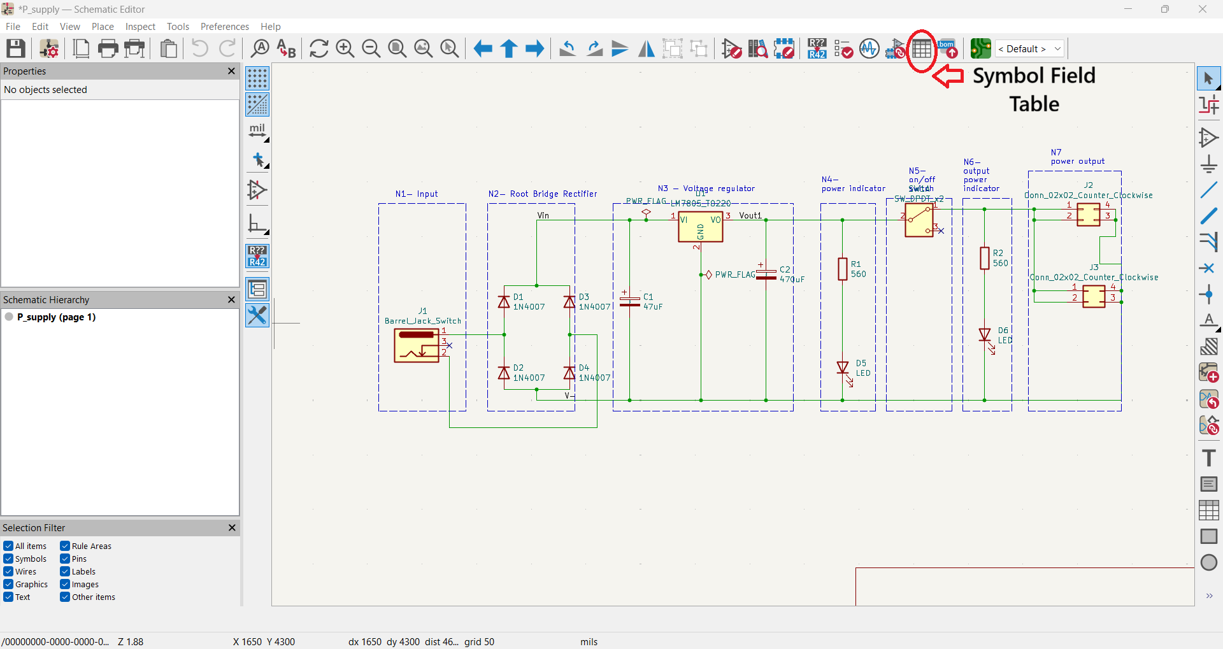Toggle the Rule Areas checkbox

(x=65, y=546)
